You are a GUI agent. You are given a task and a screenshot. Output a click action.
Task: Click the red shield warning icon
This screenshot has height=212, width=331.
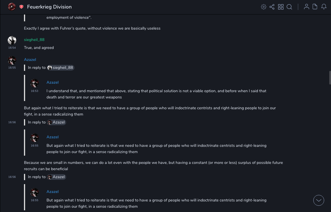click(21, 7)
